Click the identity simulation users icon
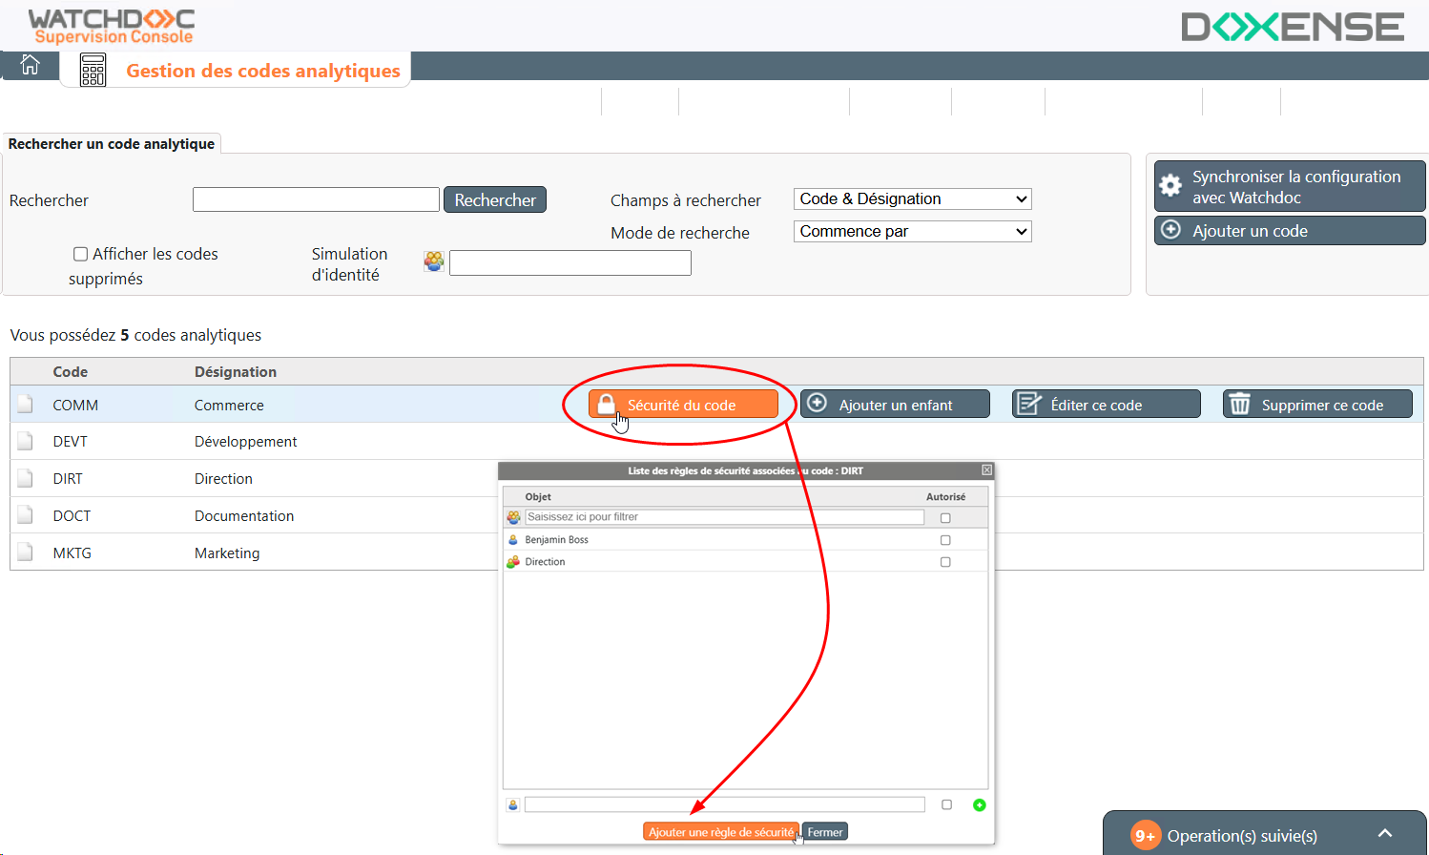 434,261
